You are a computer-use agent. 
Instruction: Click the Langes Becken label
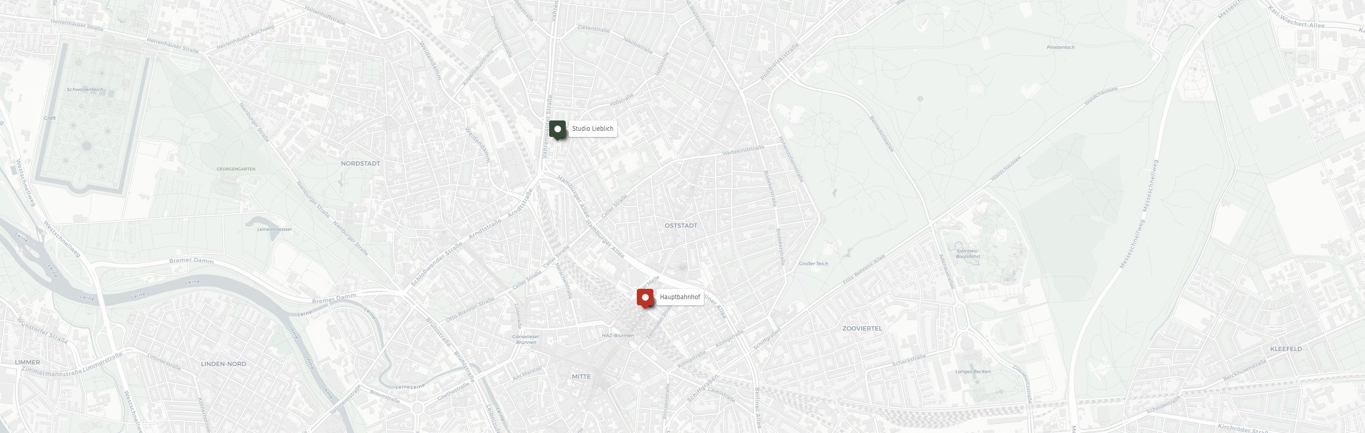(x=973, y=372)
